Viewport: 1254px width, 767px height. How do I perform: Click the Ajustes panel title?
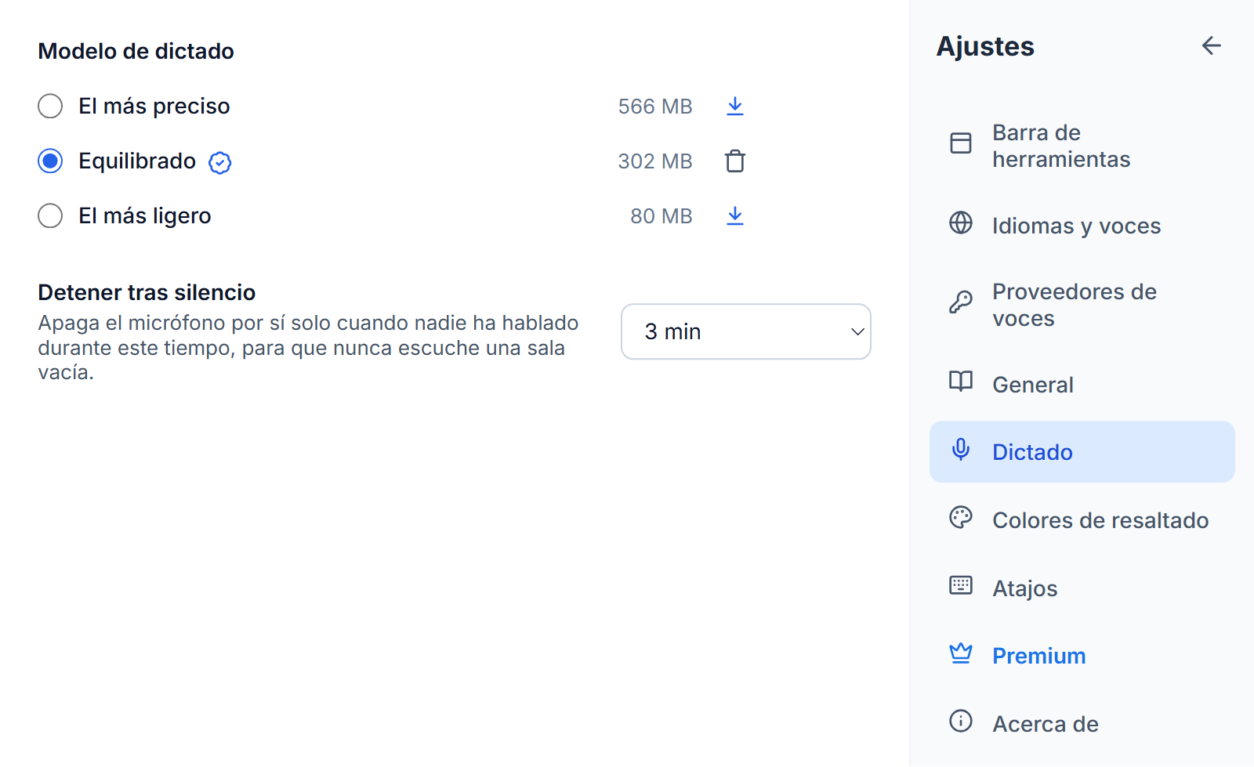tap(986, 46)
